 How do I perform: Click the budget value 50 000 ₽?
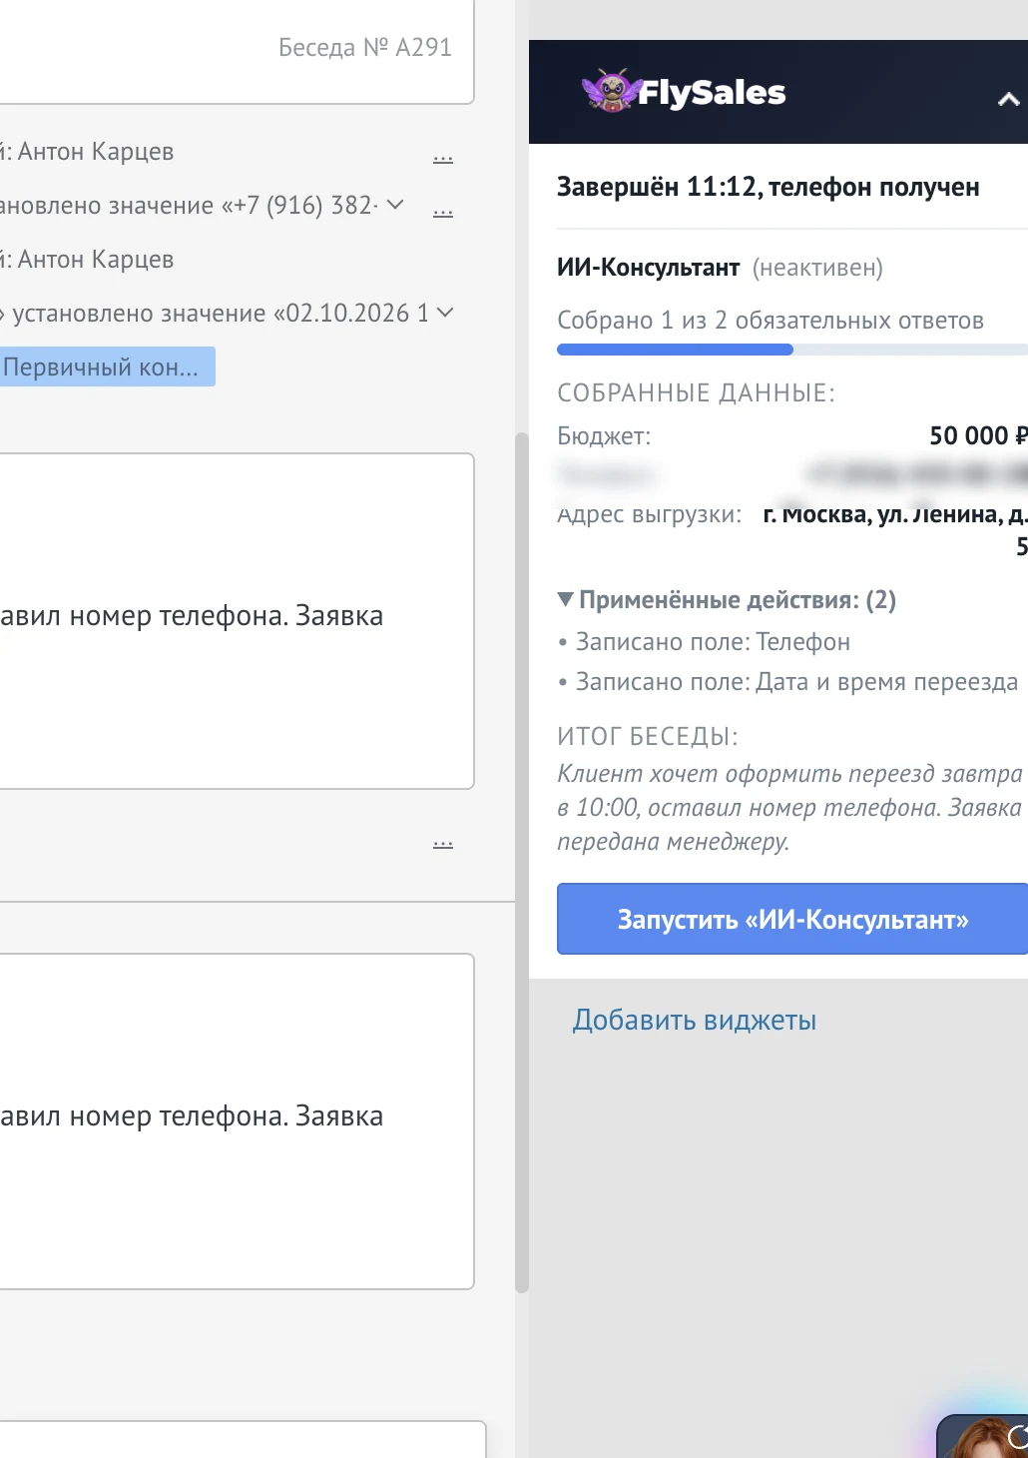click(x=978, y=435)
